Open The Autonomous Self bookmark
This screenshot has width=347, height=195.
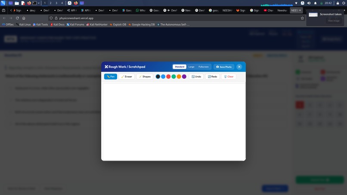pos(173,25)
